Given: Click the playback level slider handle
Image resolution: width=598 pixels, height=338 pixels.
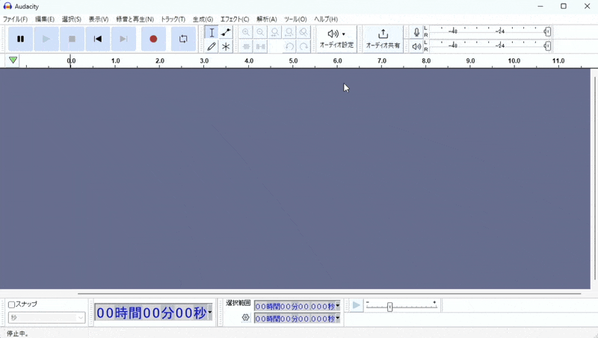Looking at the screenshot, I should tap(547, 46).
